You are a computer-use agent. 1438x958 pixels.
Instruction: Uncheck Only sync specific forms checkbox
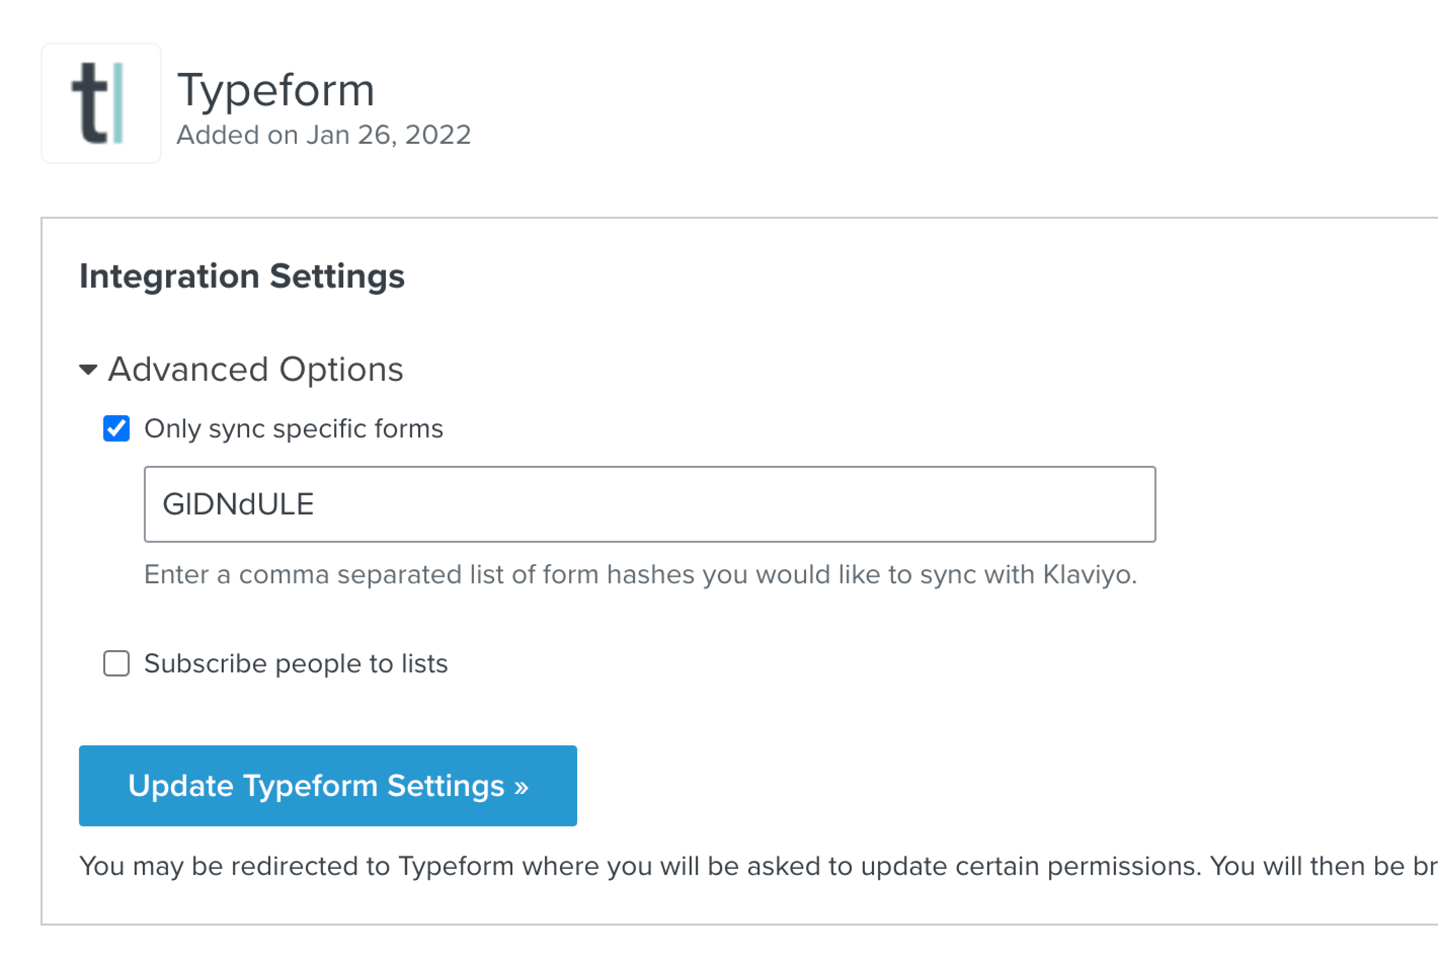point(116,428)
